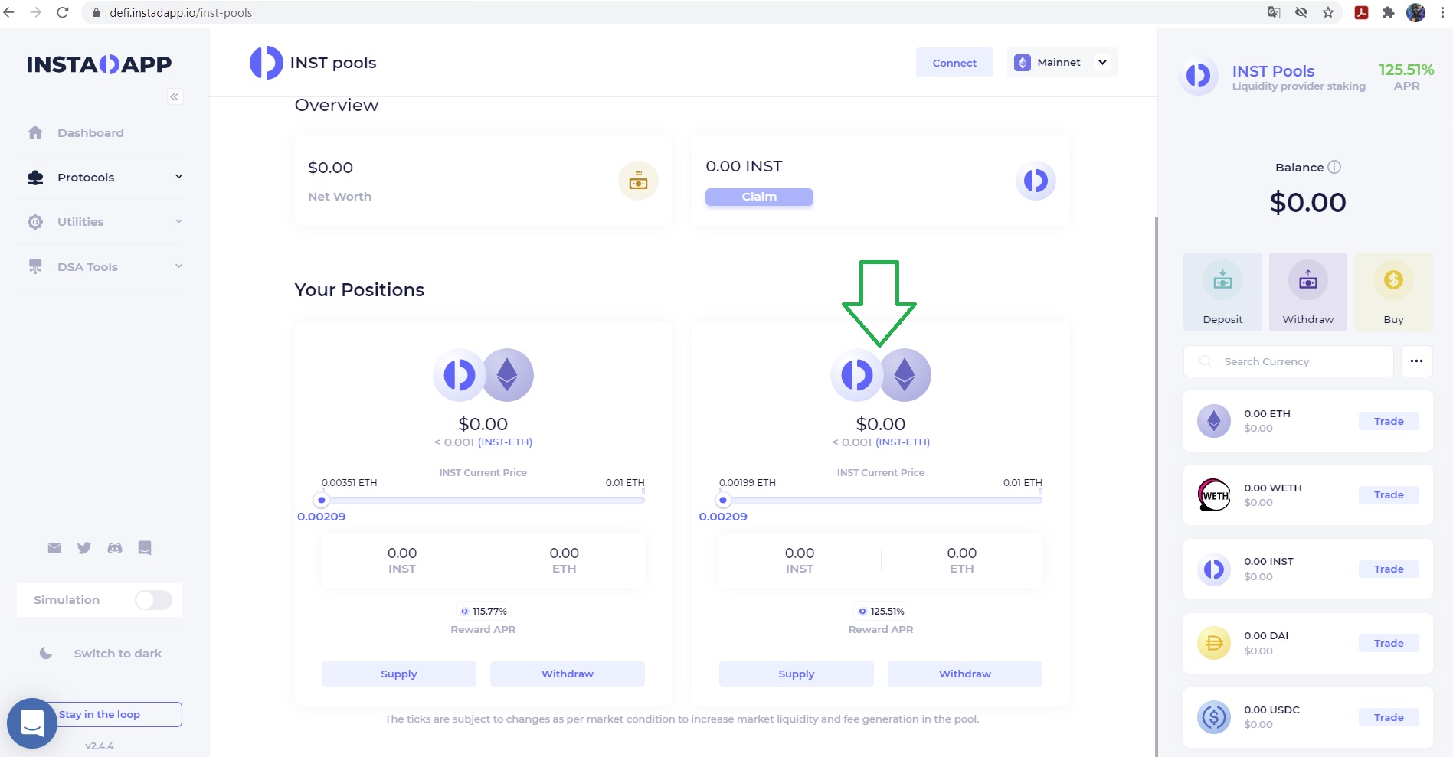This screenshot has width=1453, height=757.
Task: Click Trade next to 0.00 USDC
Action: [1389, 717]
